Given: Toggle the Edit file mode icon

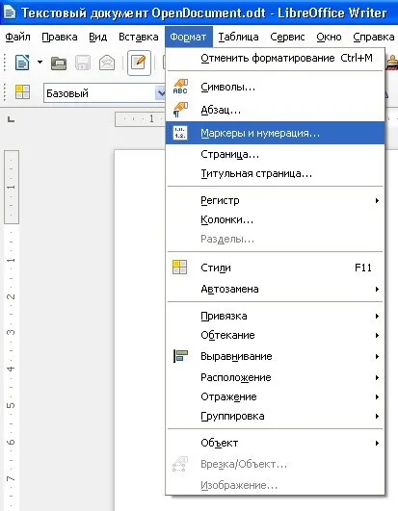Looking at the screenshot, I should point(139,63).
